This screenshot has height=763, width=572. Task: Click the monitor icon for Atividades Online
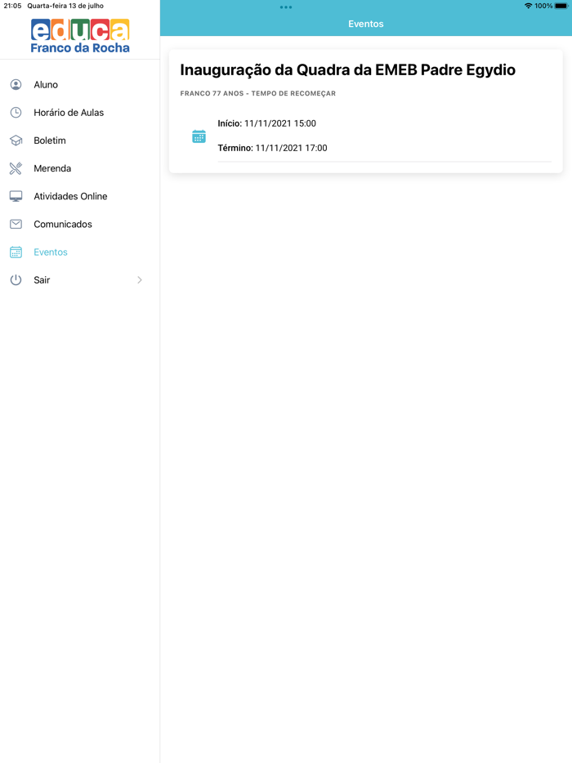[x=16, y=196]
